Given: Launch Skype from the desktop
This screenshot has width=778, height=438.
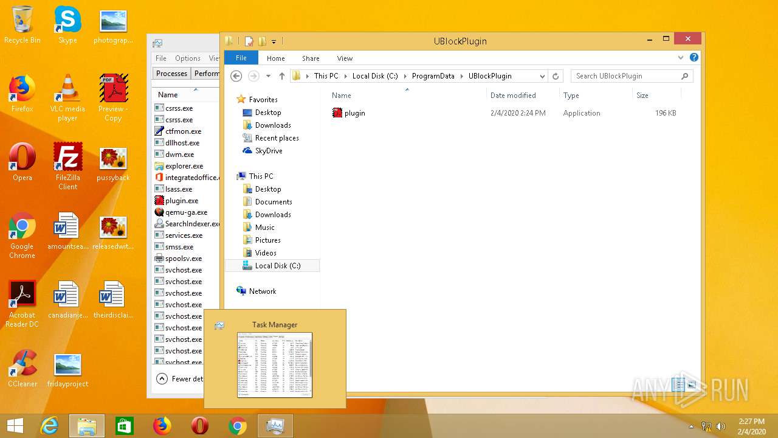Looking at the screenshot, I should click(x=67, y=24).
